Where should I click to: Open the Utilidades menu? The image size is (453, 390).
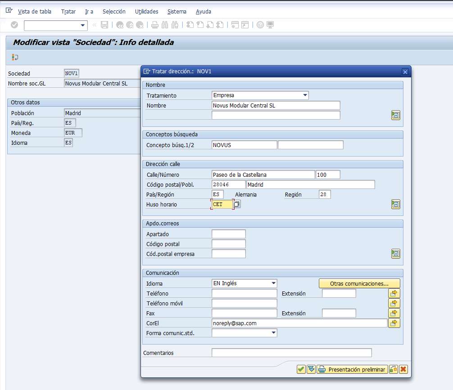pyautogui.click(x=147, y=12)
